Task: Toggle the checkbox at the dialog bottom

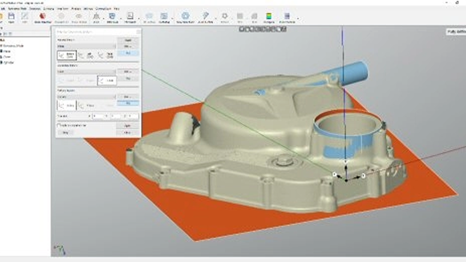Action: [59, 125]
